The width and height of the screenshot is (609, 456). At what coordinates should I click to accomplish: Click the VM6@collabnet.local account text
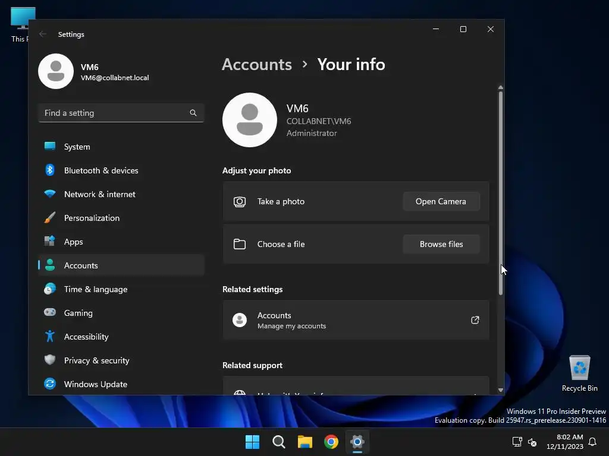[x=115, y=78]
